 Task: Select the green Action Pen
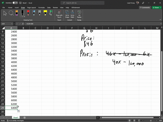click(x=51, y=13)
